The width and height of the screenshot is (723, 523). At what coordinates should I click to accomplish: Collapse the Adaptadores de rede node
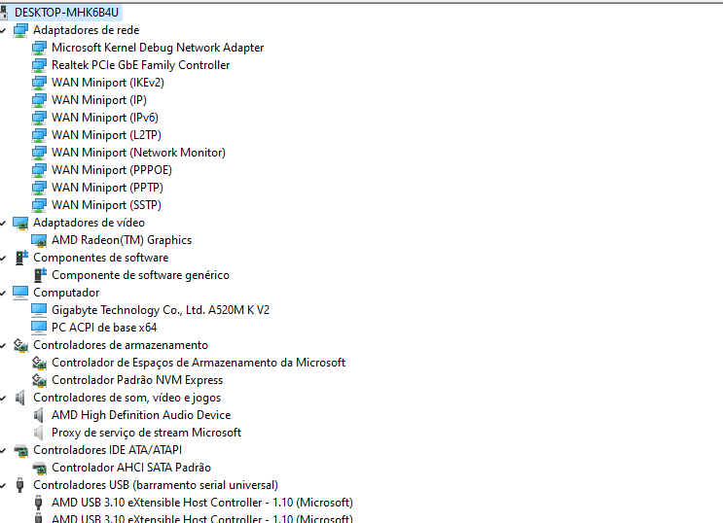pyautogui.click(x=3, y=30)
